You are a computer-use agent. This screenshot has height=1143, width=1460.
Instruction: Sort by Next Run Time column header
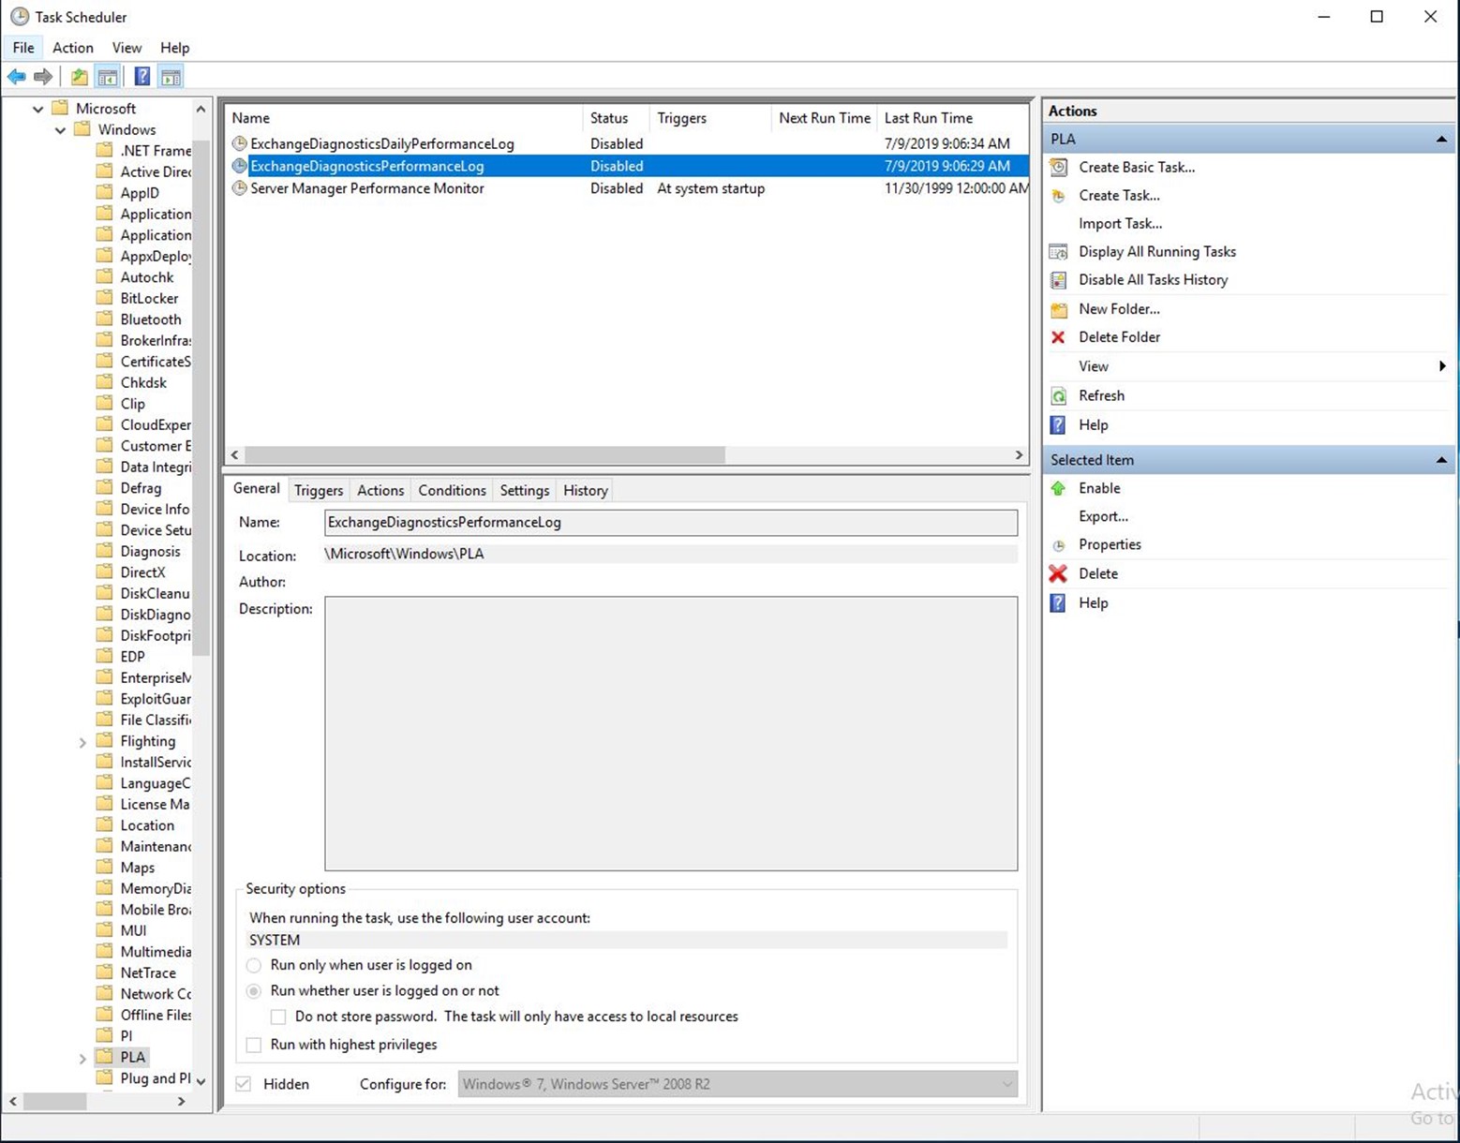click(825, 118)
